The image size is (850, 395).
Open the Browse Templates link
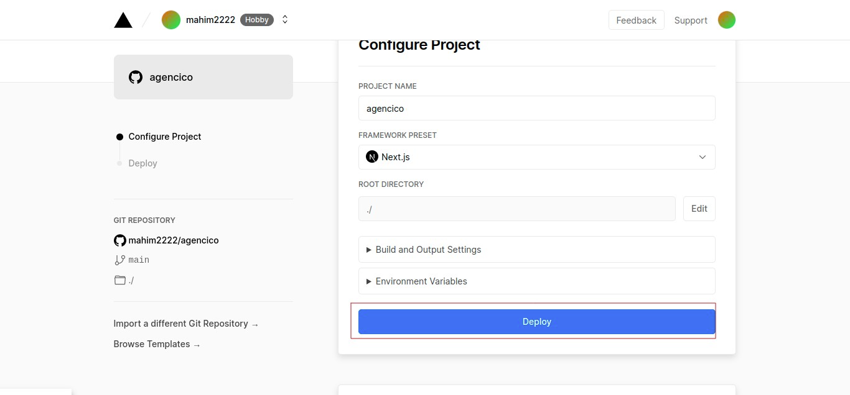(x=157, y=344)
